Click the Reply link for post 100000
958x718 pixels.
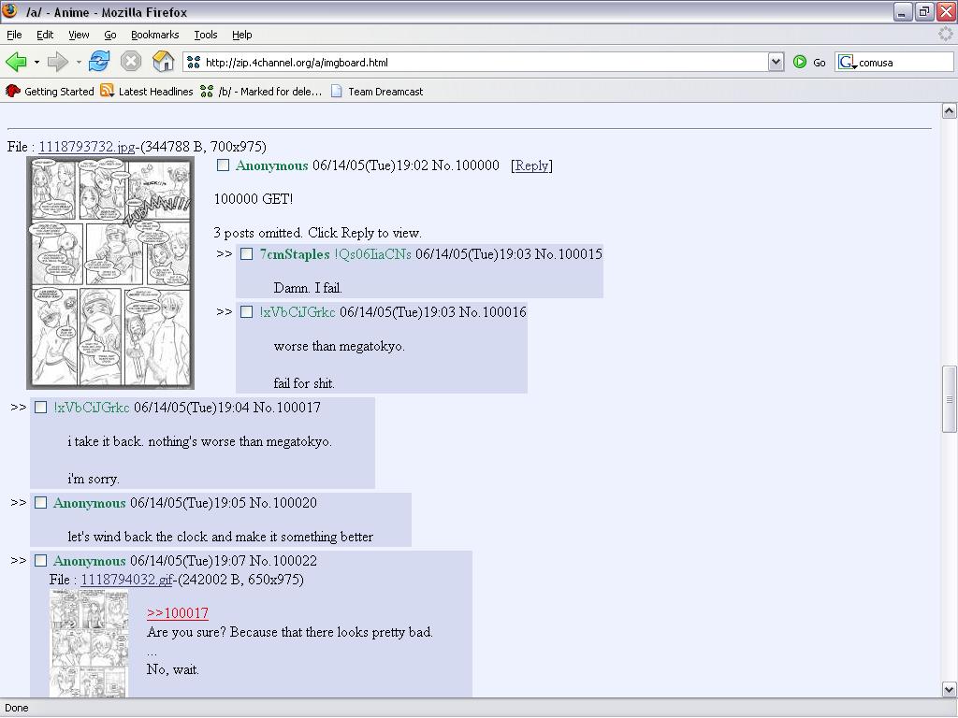pos(531,165)
